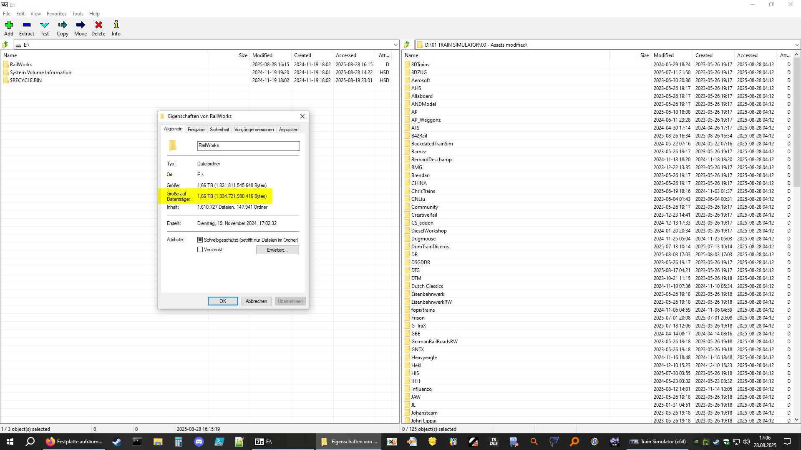Click the Extract toolbar icon

coord(27,25)
